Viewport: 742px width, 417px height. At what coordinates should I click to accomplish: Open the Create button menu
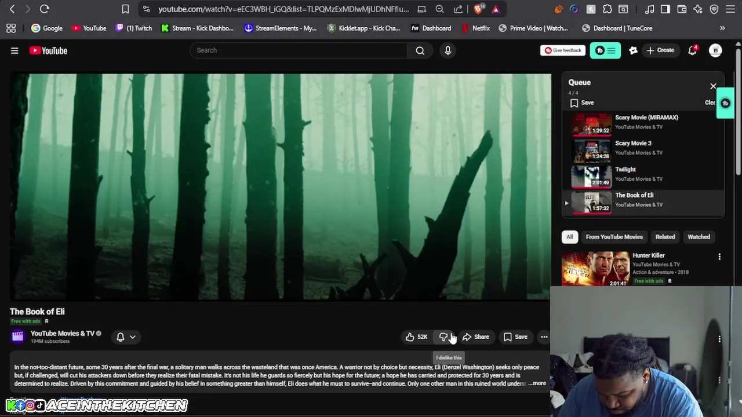[x=660, y=50]
